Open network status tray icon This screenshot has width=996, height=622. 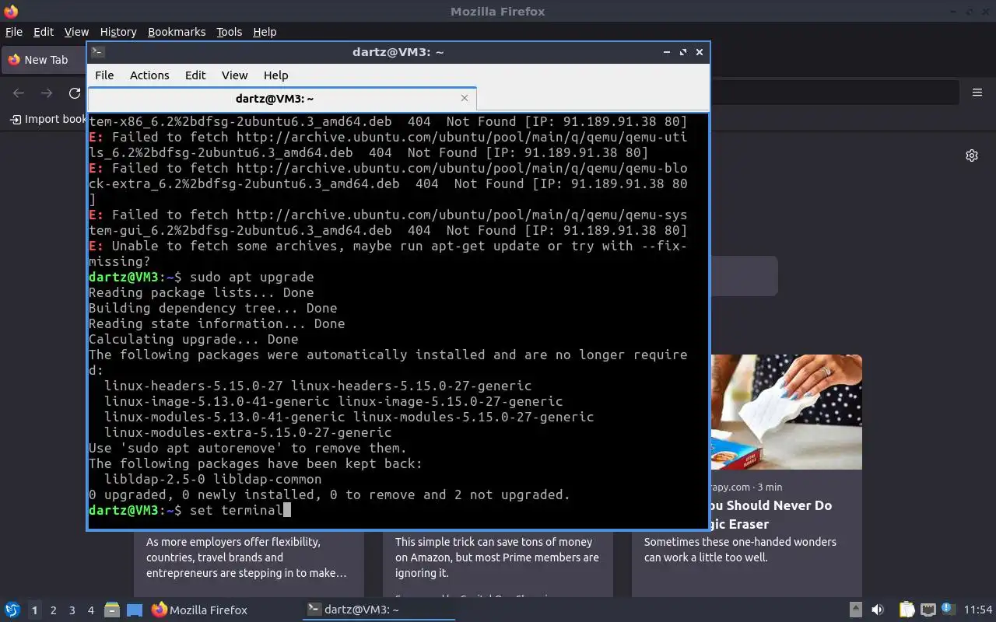click(928, 610)
